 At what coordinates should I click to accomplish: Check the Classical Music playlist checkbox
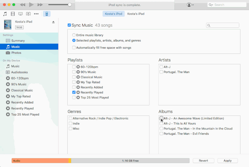click(x=74, y=77)
